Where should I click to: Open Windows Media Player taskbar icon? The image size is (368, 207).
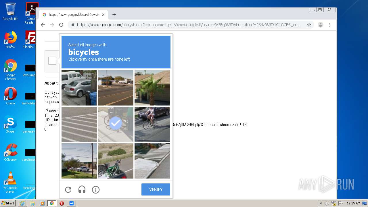pyautogui.click(x=42, y=203)
